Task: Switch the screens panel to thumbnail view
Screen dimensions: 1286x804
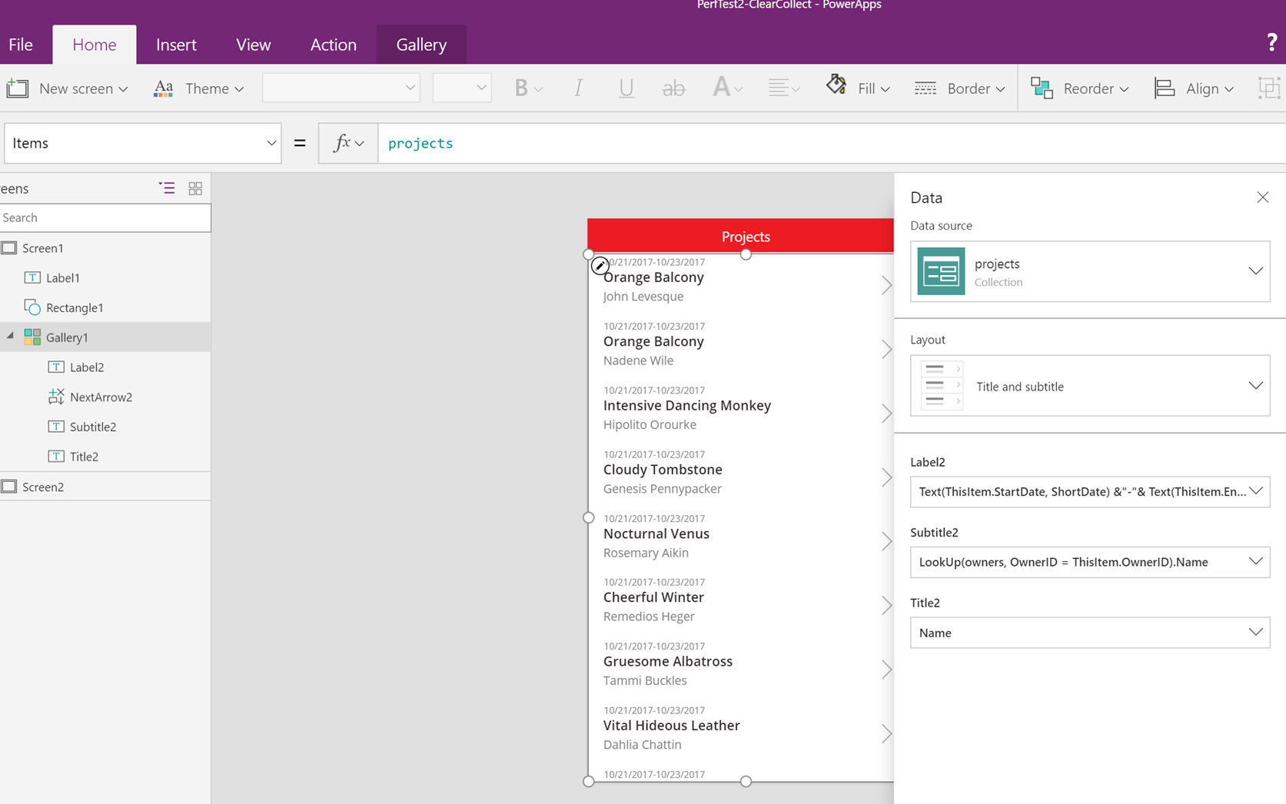Action: (x=195, y=188)
